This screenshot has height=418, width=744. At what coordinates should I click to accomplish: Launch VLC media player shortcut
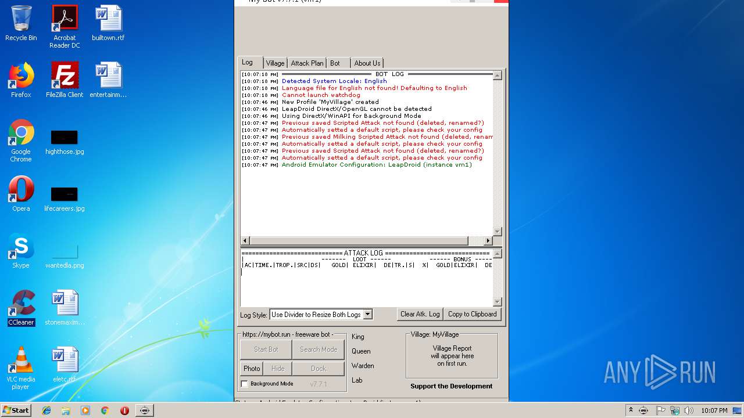coord(21,369)
